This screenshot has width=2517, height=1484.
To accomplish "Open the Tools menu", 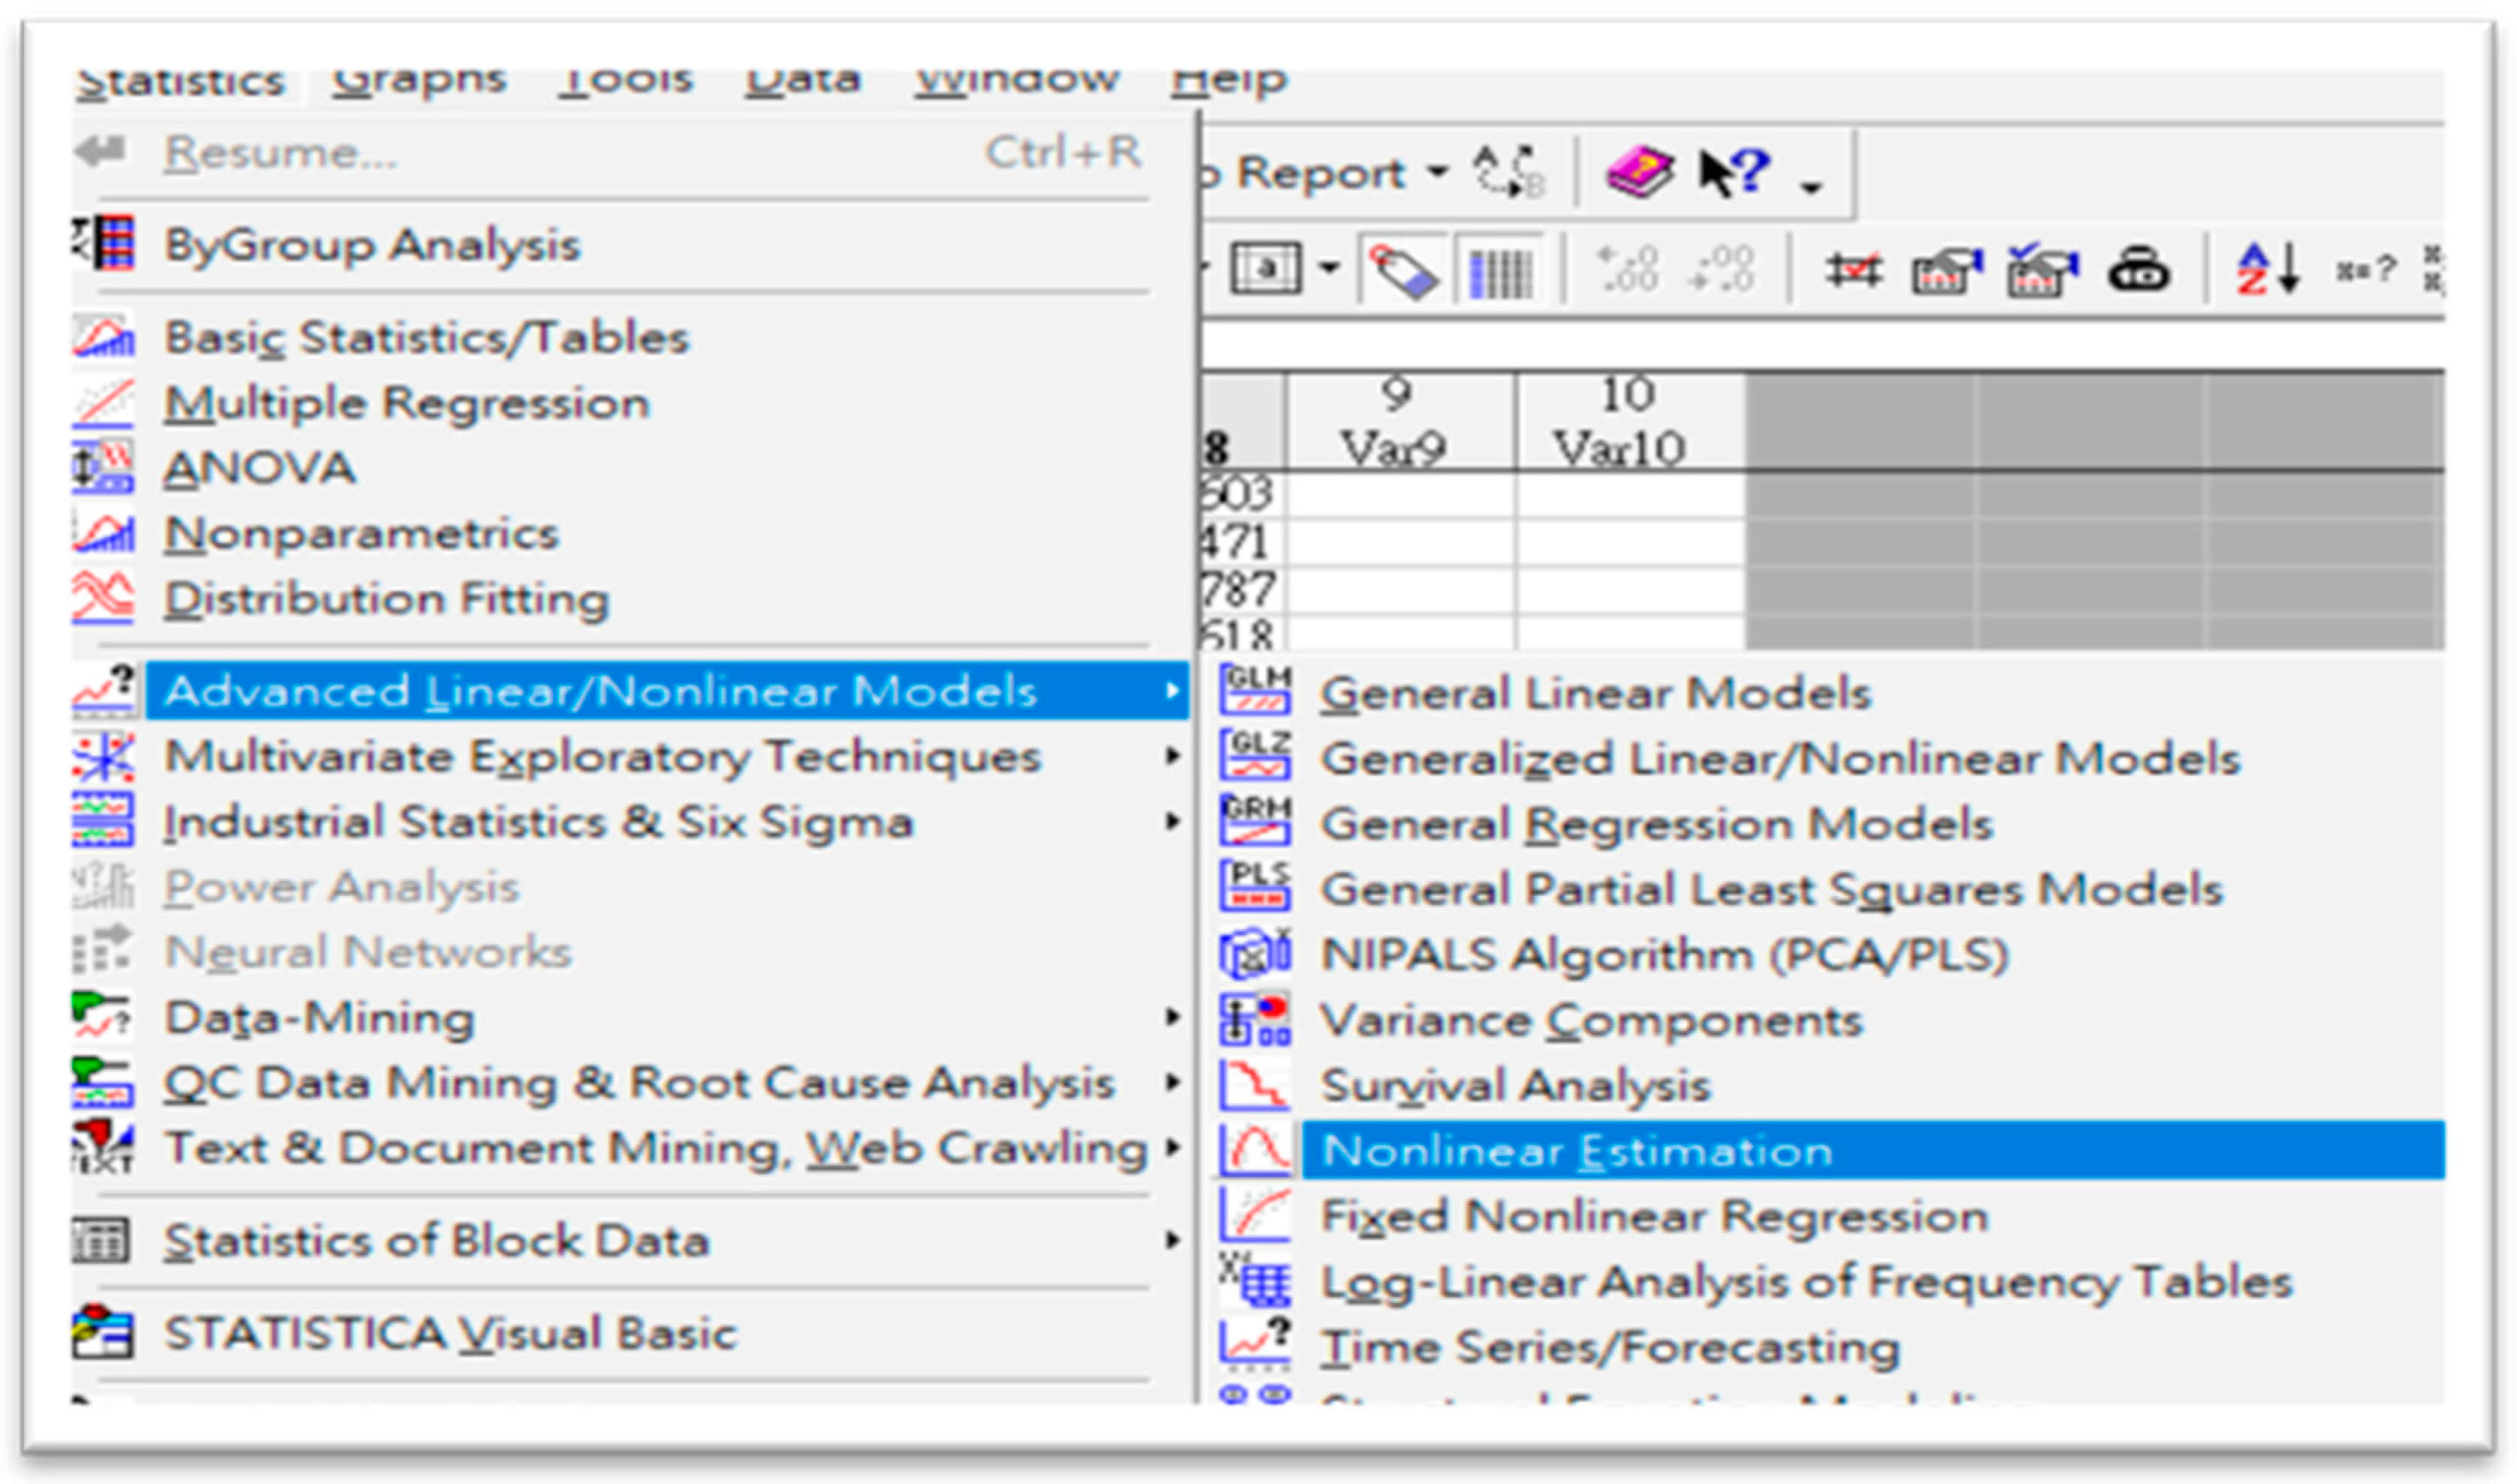I will (x=626, y=80).
